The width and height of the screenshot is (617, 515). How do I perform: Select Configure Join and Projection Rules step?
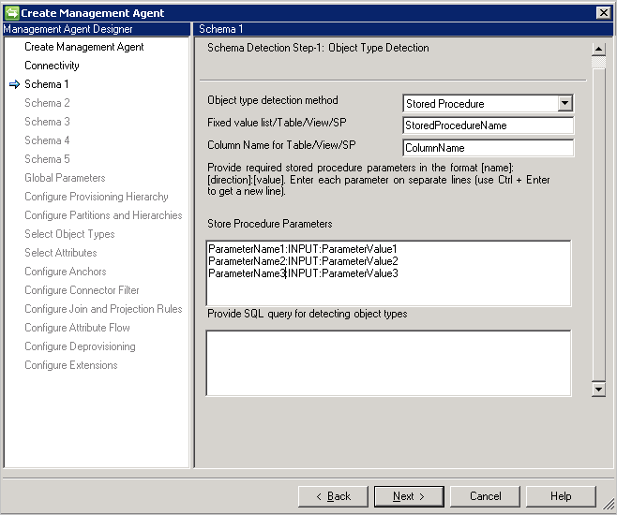103,309
